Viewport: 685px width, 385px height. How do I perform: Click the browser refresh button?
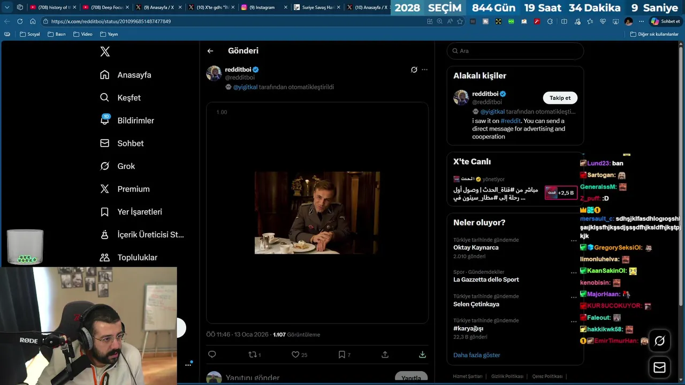click(x=20, y=21)
